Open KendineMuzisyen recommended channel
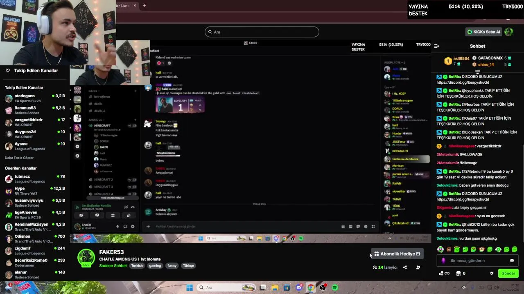 [x=35, y=227]
